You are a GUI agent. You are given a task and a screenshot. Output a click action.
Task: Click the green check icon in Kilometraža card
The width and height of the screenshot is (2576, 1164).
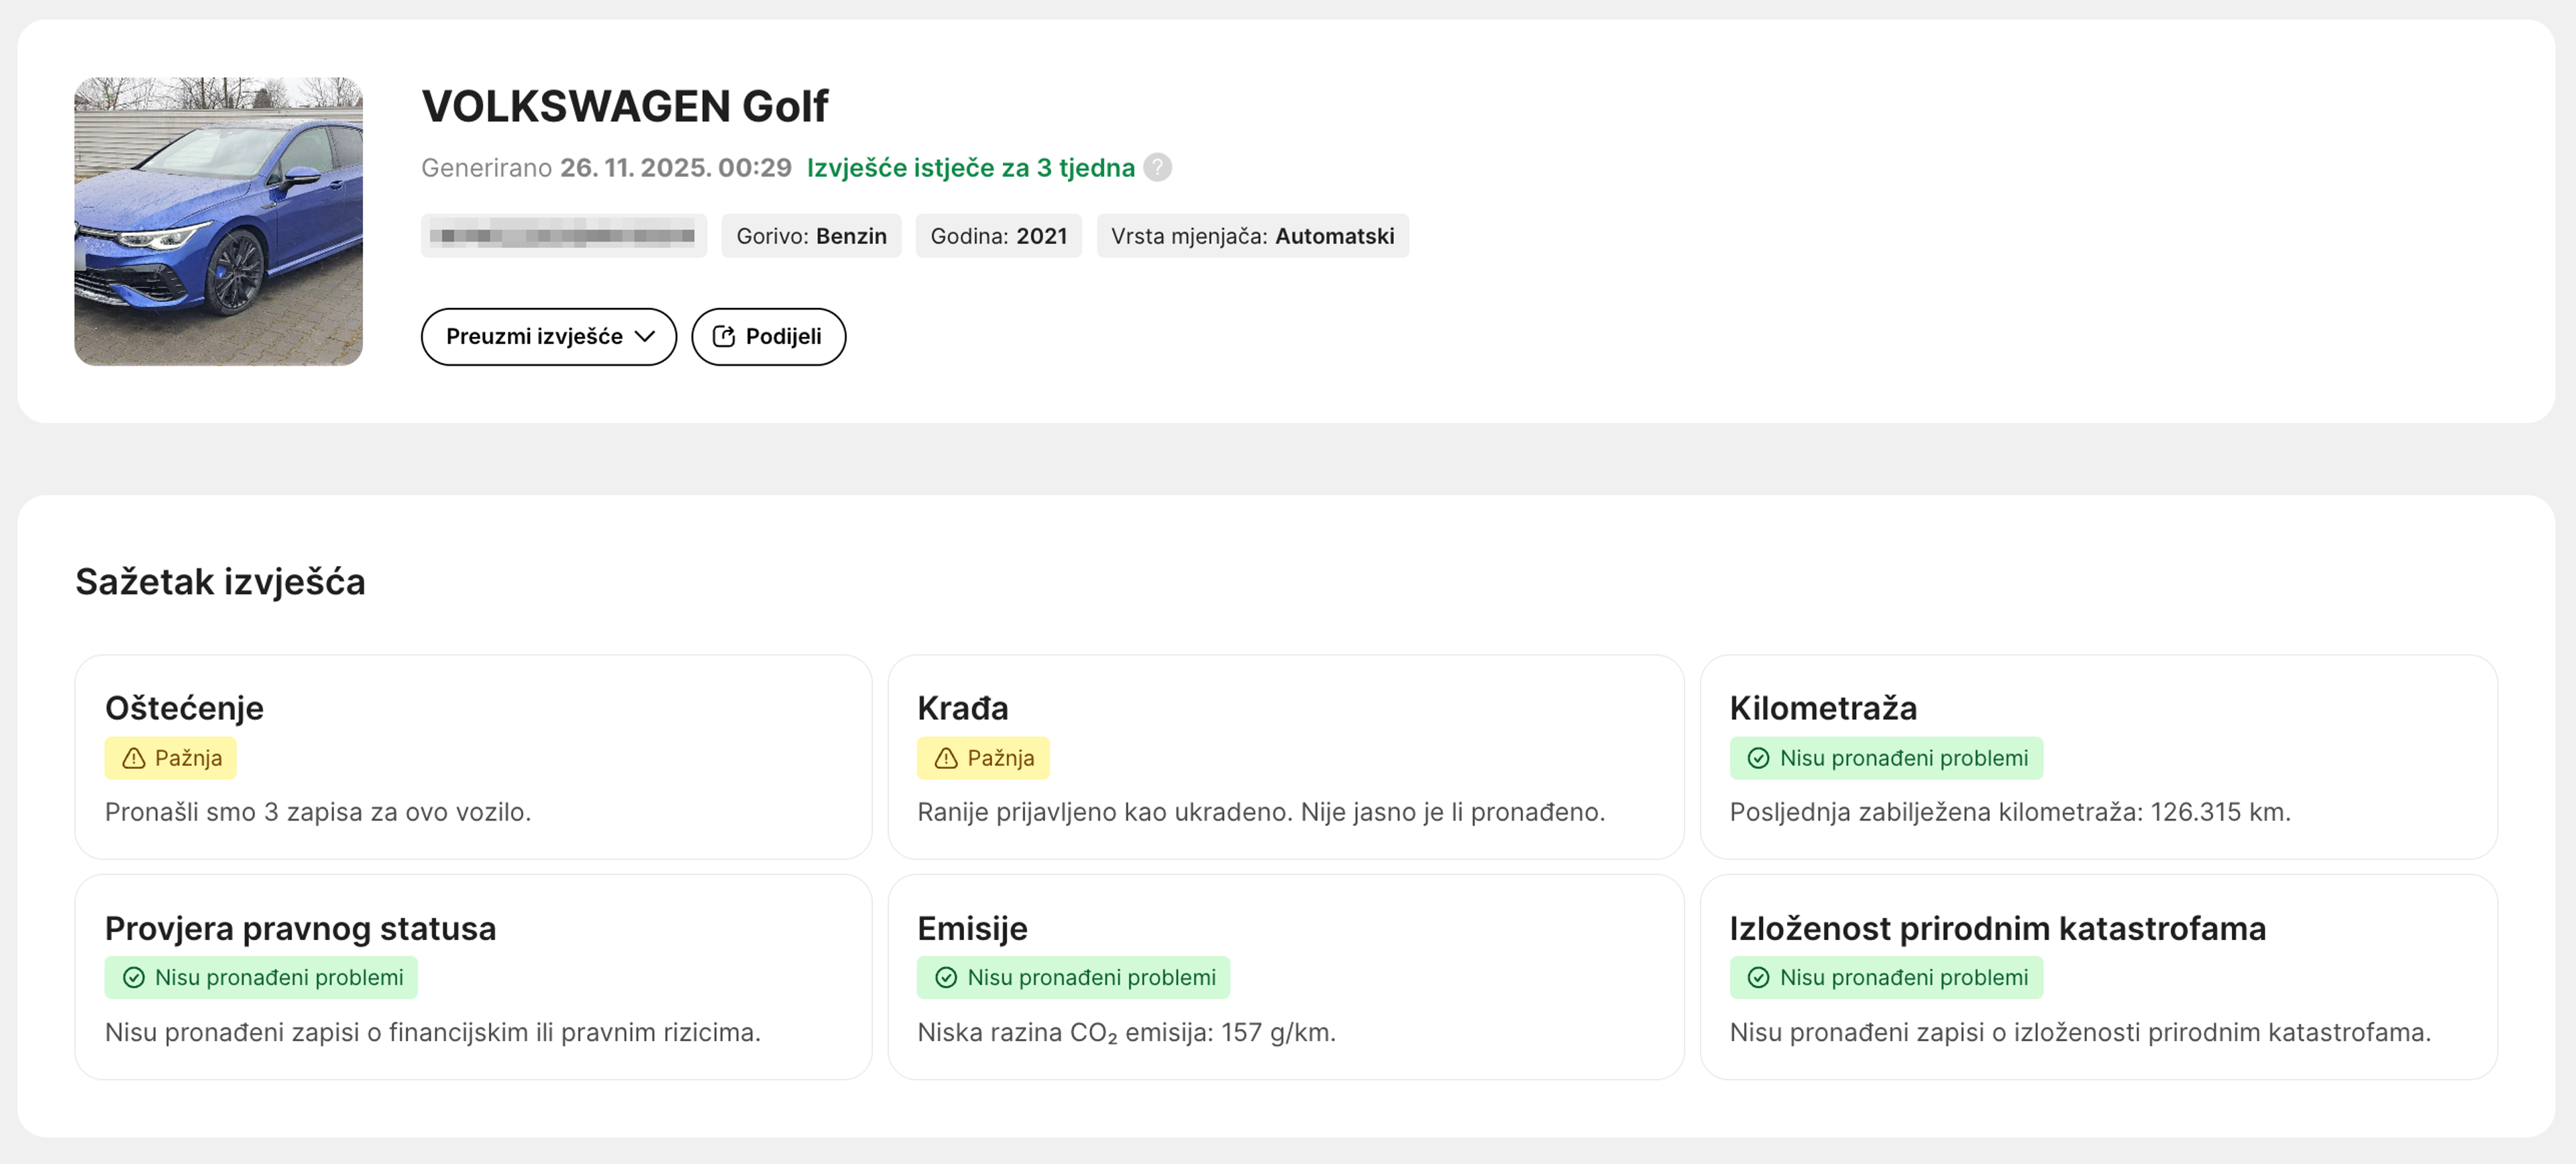pos(1758,758)
